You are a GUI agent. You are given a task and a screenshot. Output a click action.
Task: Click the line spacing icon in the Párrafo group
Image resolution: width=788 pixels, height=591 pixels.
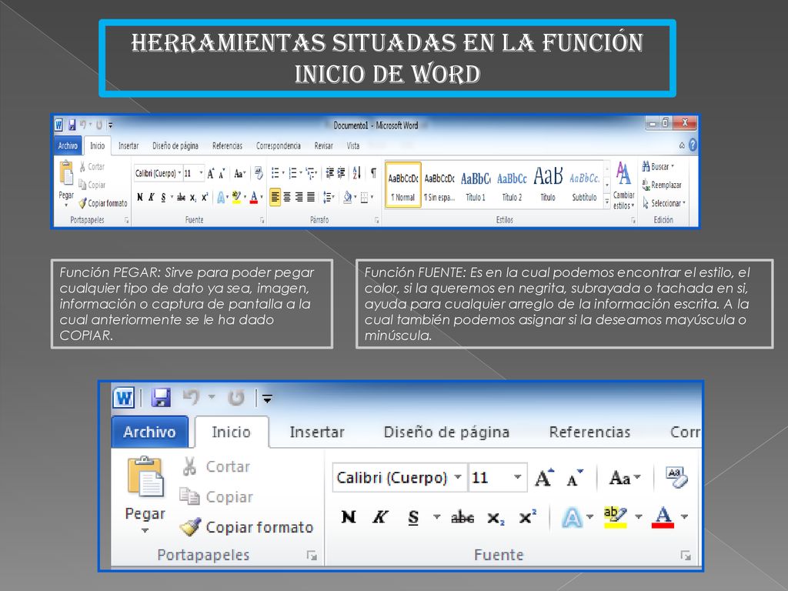click(327, 197)
